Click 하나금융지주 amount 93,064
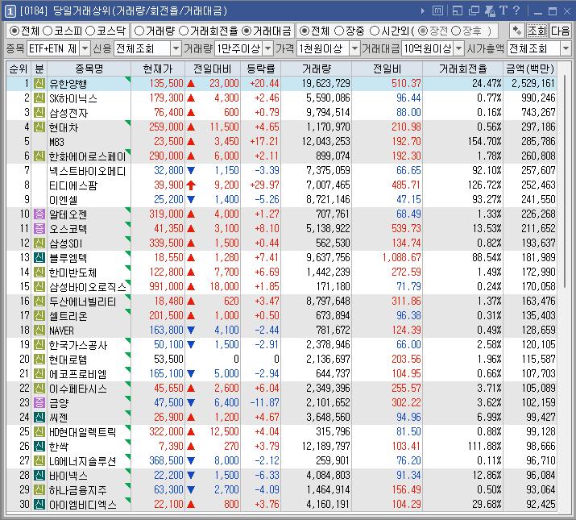The image size is (576, 520). point(541,489)
